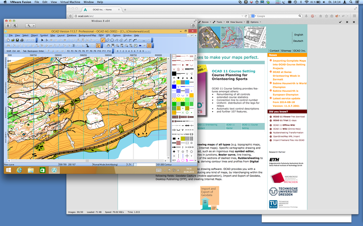The width and height of the screenshot is (363, 226).
Task: Open the on-screen keyboard tray icon
Action: (x=158, y=170)
